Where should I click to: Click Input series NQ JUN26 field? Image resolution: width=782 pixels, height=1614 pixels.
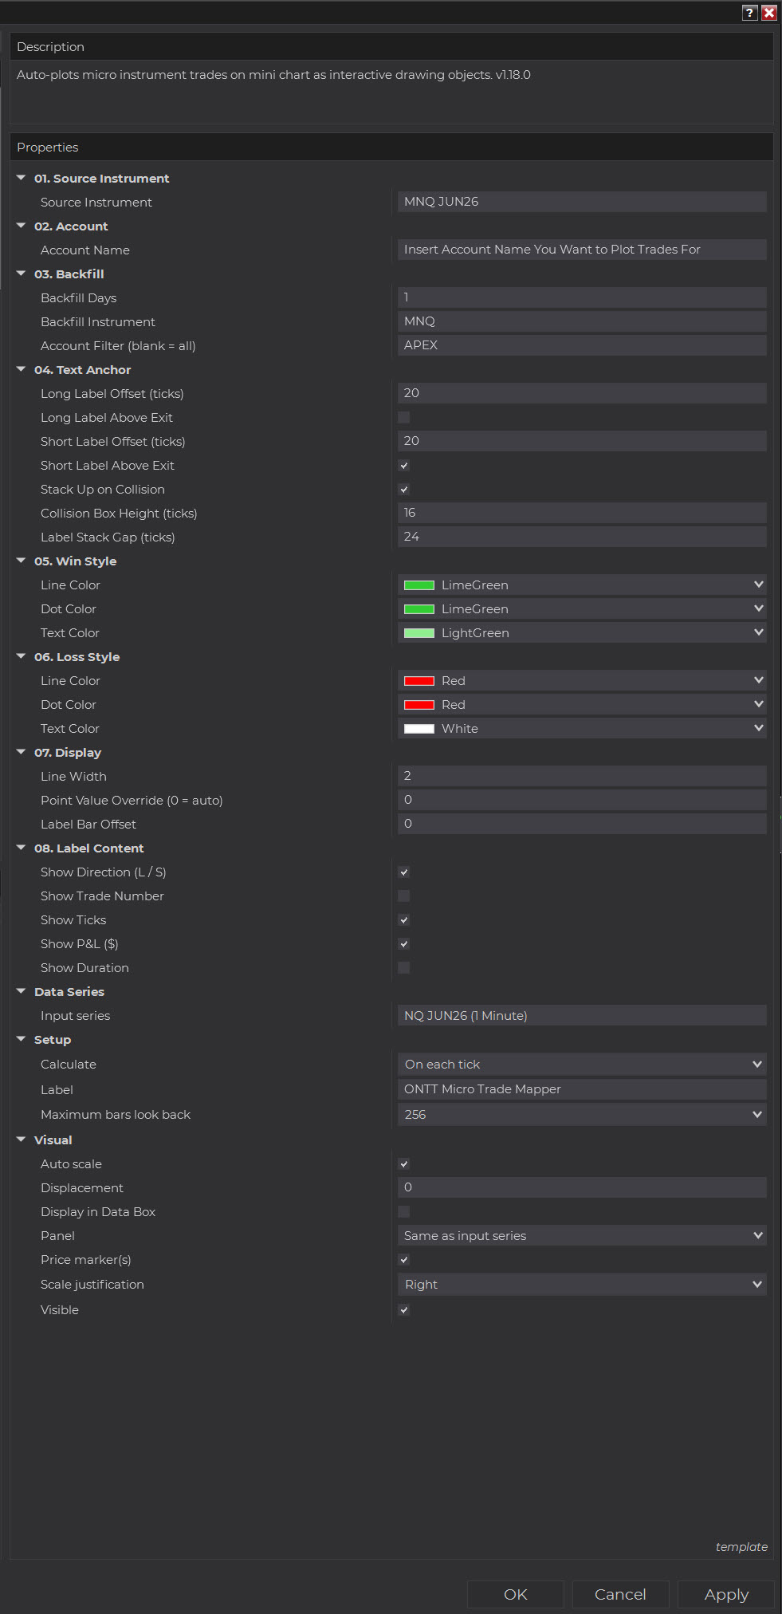[x=582, y=1015]
